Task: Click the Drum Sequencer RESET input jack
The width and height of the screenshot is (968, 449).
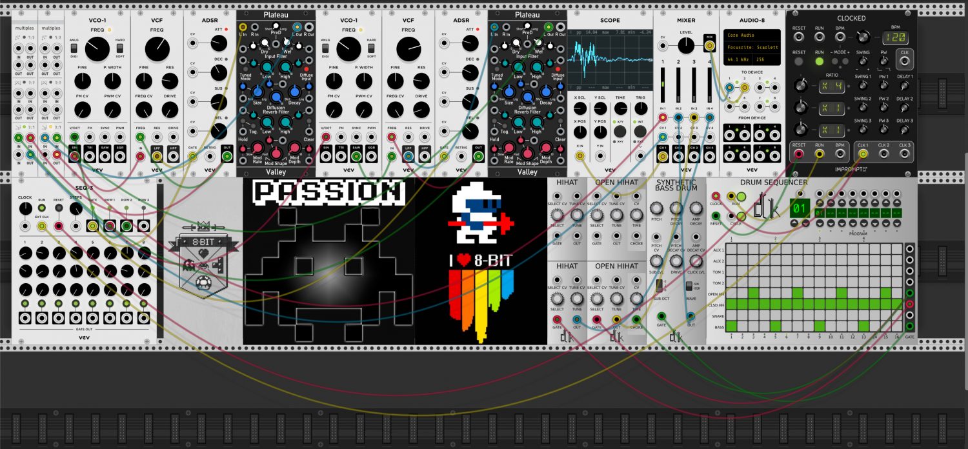Action: pos(715,216)
